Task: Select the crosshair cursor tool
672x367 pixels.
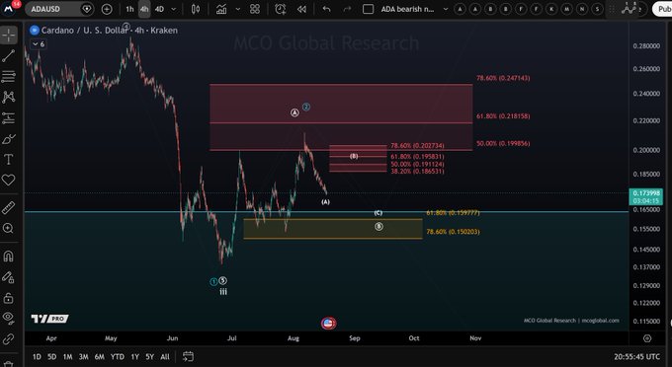Action: point(9,36)
